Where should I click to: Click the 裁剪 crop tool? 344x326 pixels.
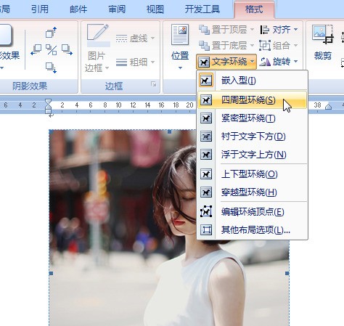pyautogui.click(x=323, y=42)
